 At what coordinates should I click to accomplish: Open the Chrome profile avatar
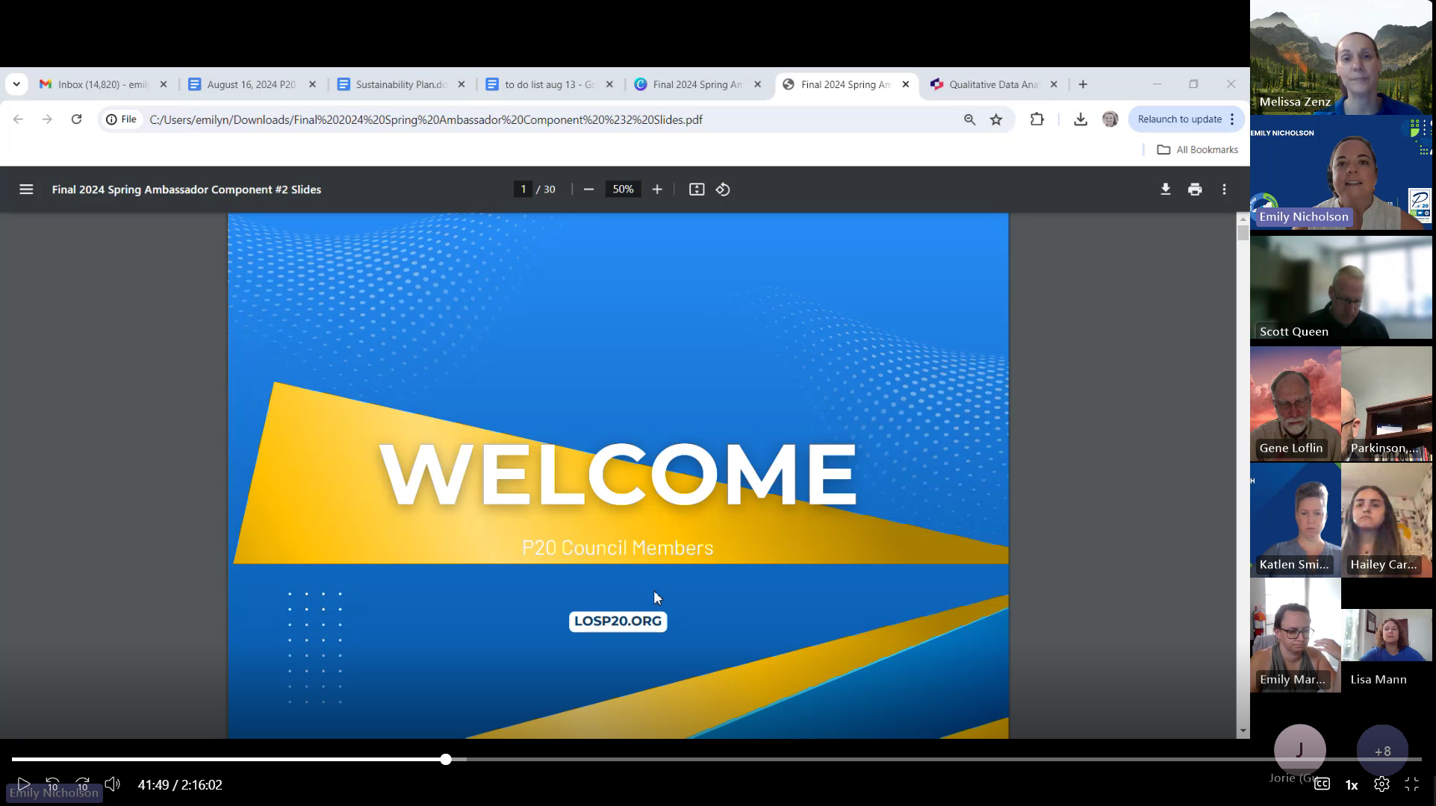(x=1110, y=119)
